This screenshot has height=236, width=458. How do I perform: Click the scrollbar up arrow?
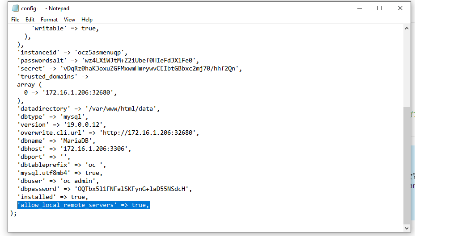407,28
